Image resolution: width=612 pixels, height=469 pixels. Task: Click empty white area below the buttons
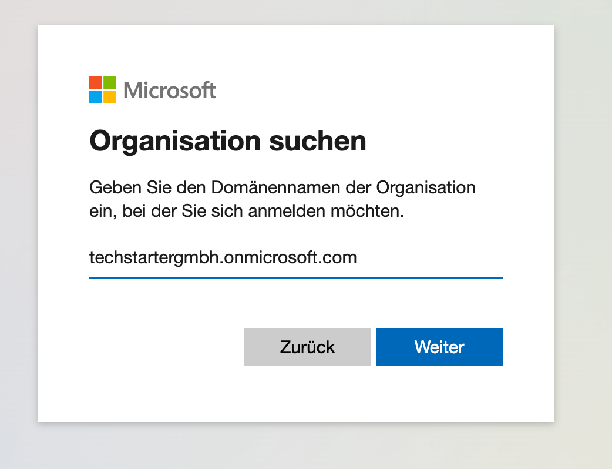[295, 394]
